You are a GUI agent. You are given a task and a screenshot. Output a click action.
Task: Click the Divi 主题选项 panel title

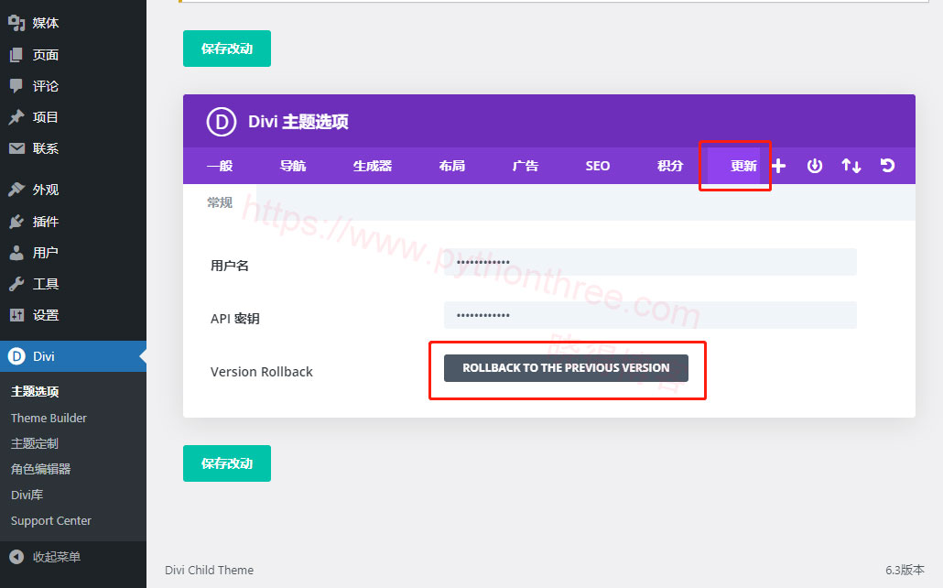click(298, 122)
